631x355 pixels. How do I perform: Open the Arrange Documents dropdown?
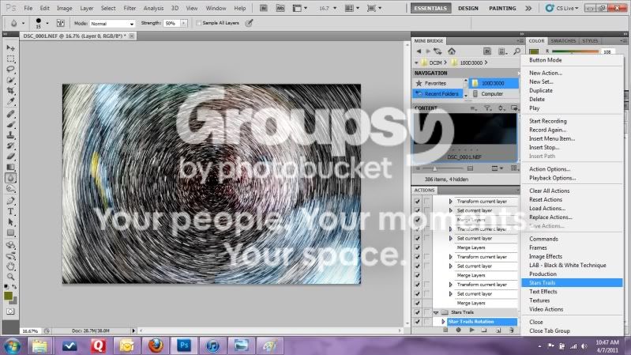click(x=351, y=8)
